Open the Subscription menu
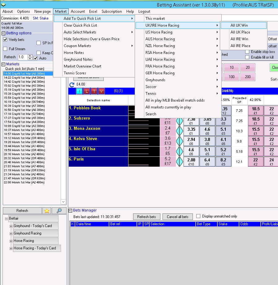The image size is (278, 285). click(x=111, y=11)
